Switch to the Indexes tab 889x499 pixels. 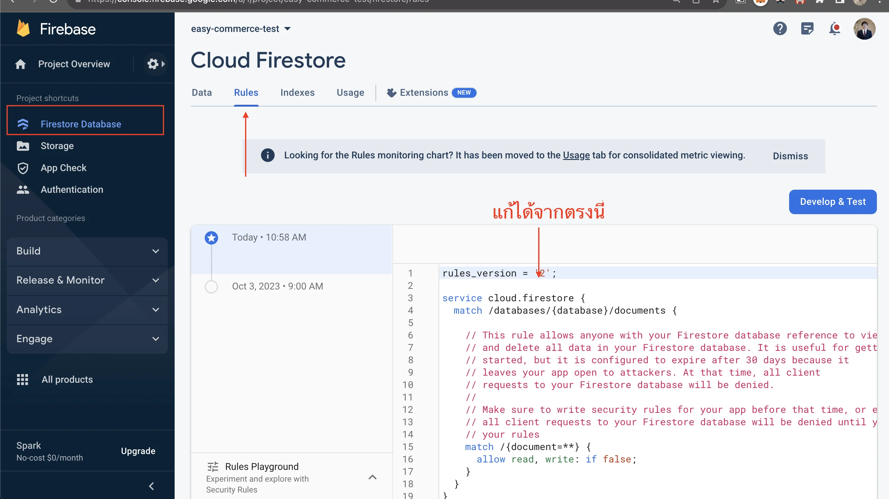297,92
